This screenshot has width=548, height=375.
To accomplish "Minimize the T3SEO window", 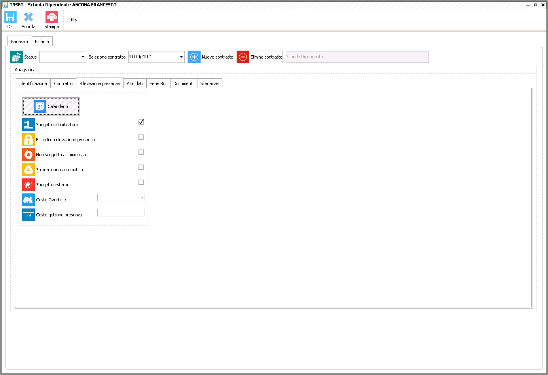I will coord(528,5).
